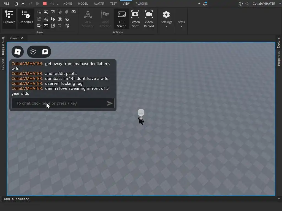Click the Tag Editor tag icon
Viewport: 282px width, 211px height.
pos(67,12)
